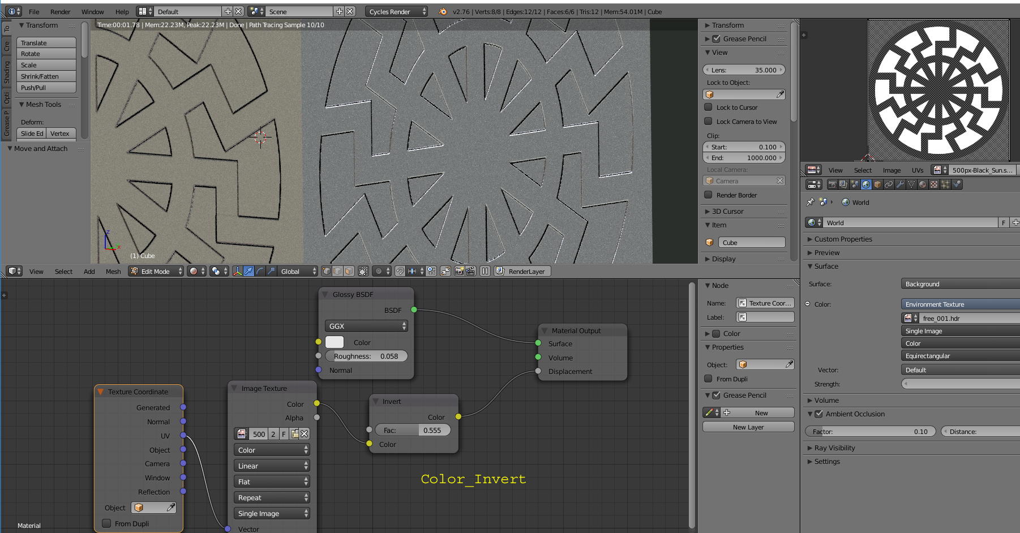Open the Mesh menu in 3D view header
Image resolution: width=1020 pixels, height=533 pixels.
[x=113, y=272]
